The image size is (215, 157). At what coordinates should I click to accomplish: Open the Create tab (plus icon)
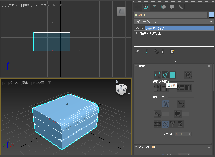[137, 7]
